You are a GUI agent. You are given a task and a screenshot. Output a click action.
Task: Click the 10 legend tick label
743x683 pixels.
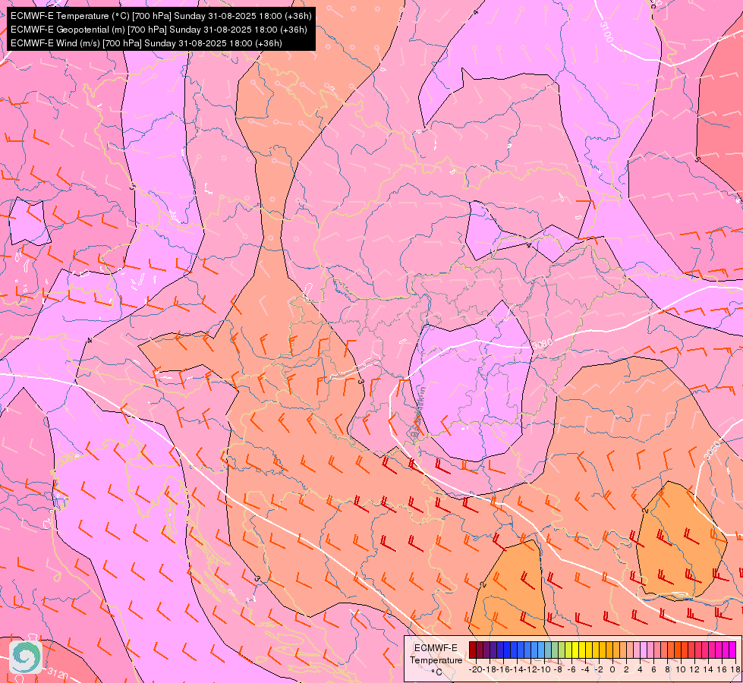pyautogui.click(x=681, y=670)
